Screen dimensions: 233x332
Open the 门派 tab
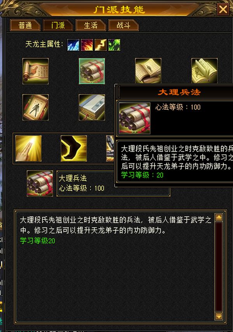pos(58,25)
